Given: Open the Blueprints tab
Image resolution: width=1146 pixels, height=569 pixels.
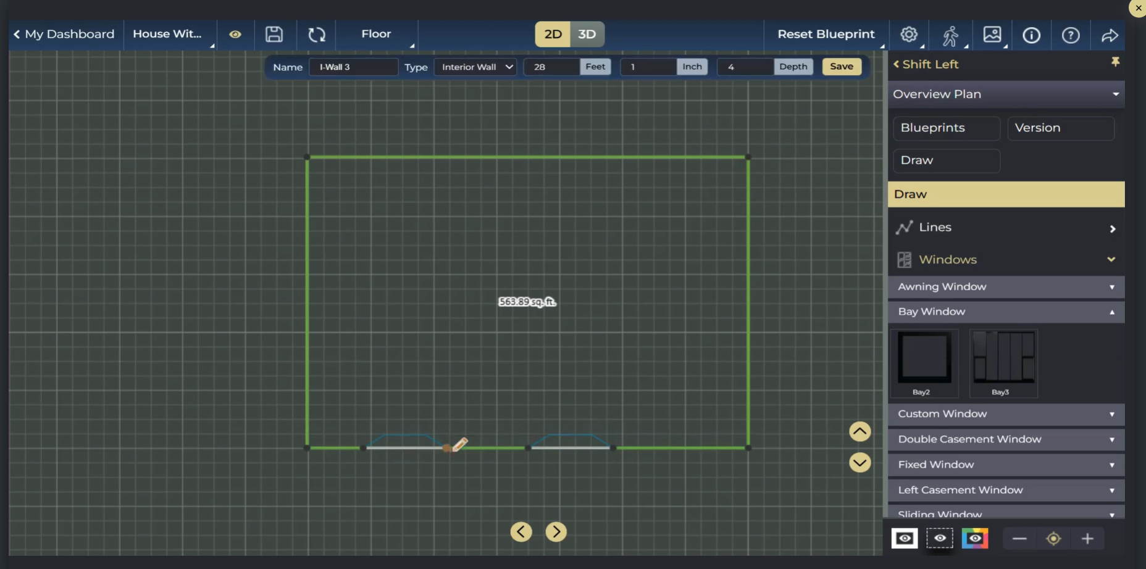Looking at the screenshot, I should click(x=947, y=128).
